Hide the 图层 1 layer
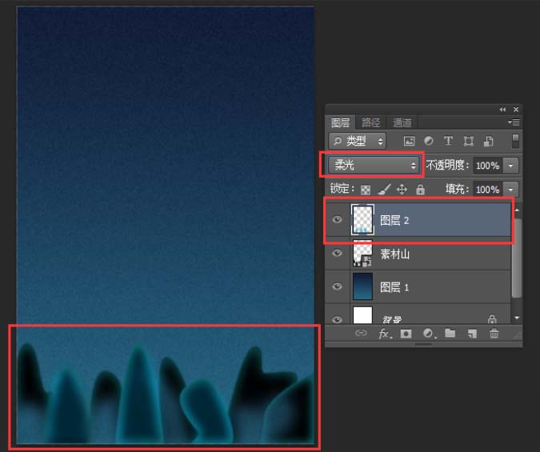540x452 pixels. (x=337, y=286)
